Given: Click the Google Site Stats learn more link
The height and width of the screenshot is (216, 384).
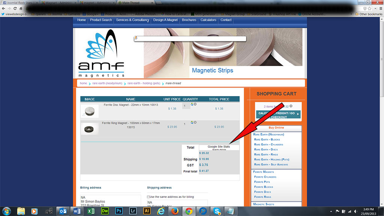Looking at the screenshot, I should pyautogui.click(x=219, y=149).
